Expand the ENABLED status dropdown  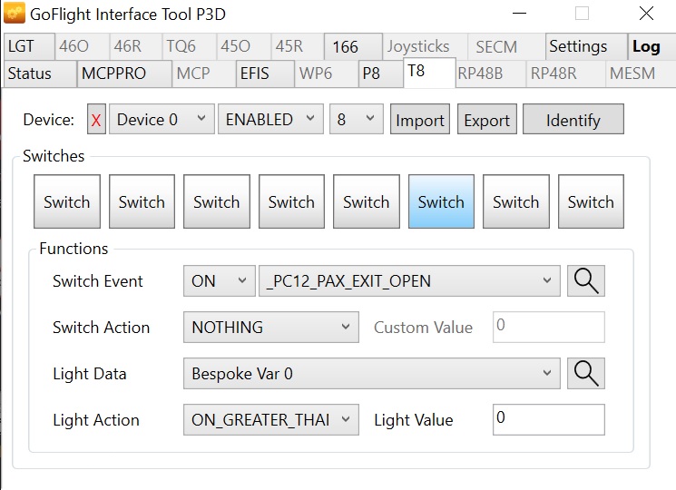[269, 120]
